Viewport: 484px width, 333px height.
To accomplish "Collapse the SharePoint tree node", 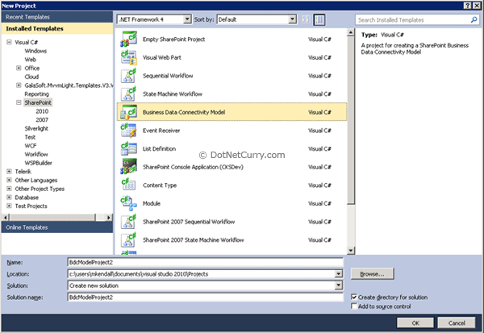I will tap(19, 102).
